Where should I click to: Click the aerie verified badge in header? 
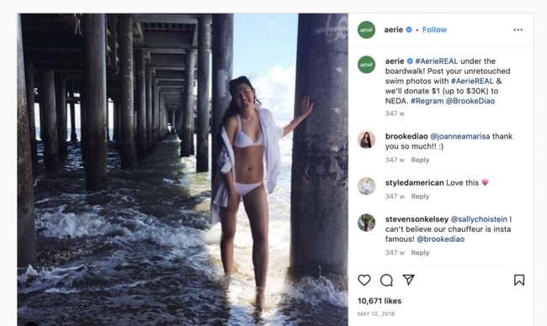tap(409, 30)
